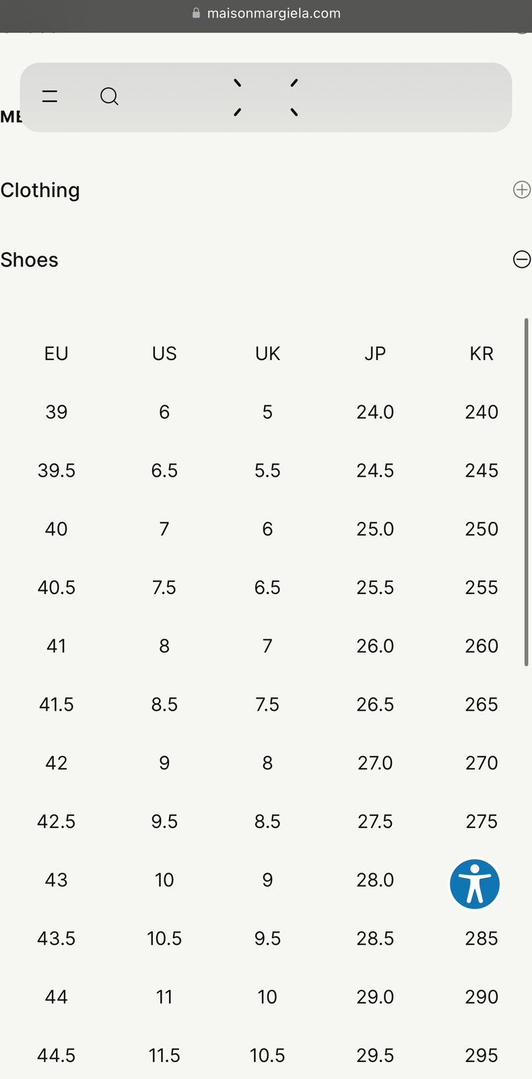Tap the KR 295 size cell

(x=481, y=1055)
